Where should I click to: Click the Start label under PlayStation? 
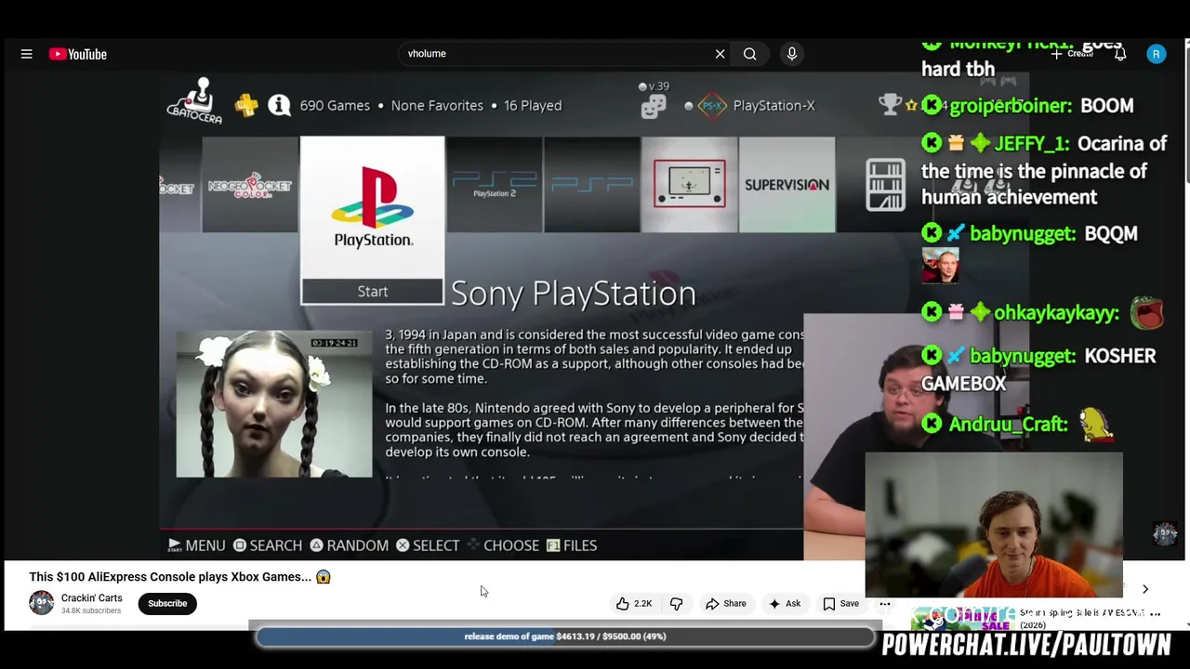tap(373, 292)
